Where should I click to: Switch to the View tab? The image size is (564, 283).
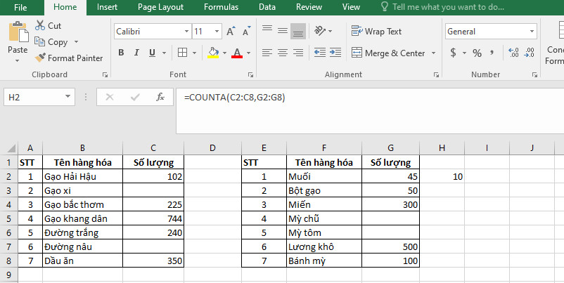pos(351,7)
